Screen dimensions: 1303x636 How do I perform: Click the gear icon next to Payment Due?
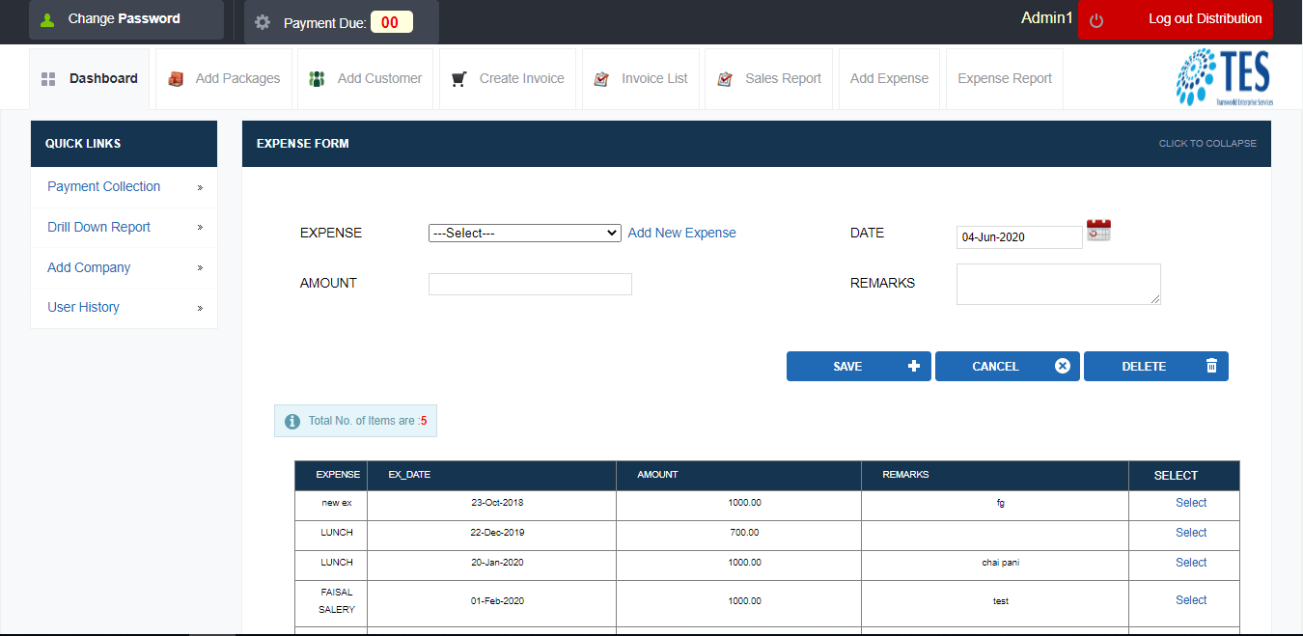pos(263,22)
